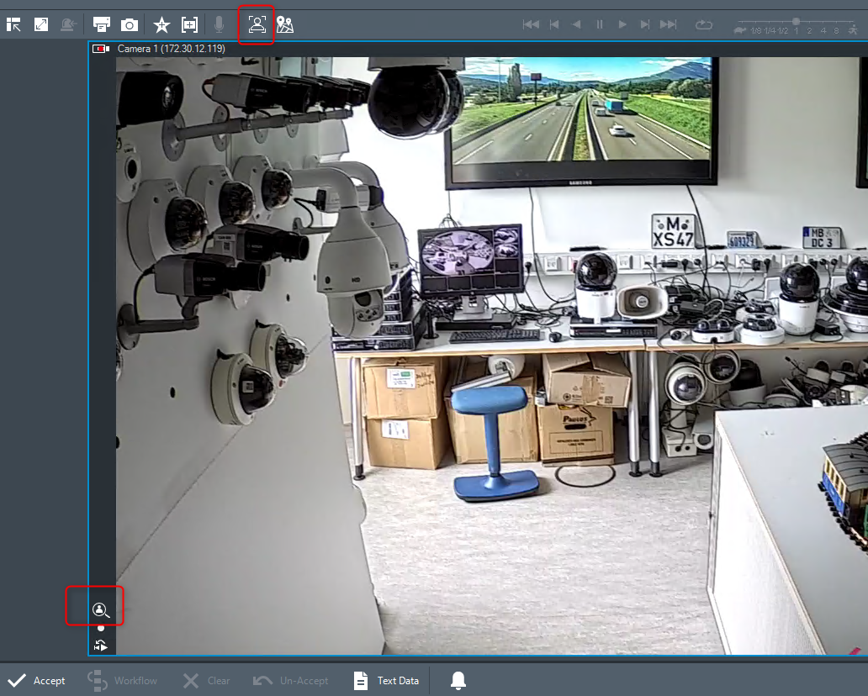Step to the next frame
This screenshot has height=696, width=868.
point(645,24)
